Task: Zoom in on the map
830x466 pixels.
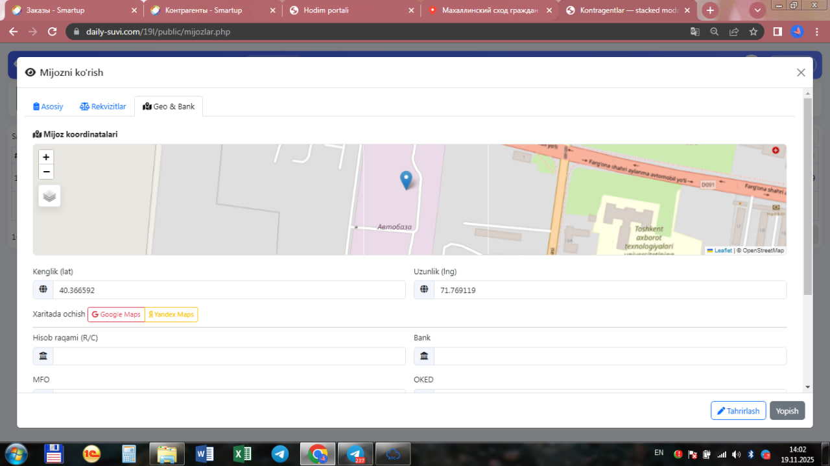Action: pos(46,157)
